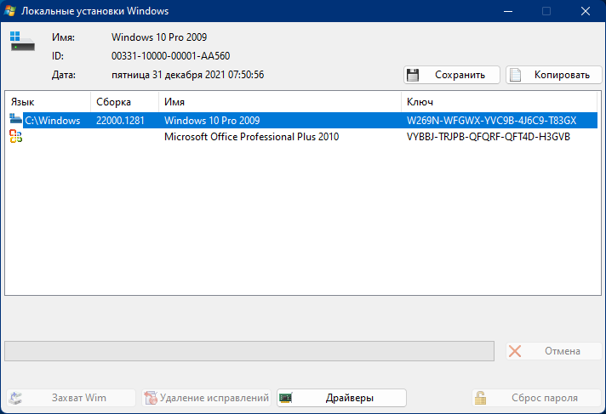Sort by the Язык column header
Screen dimensions: 606x414
(x=48, y=102)
